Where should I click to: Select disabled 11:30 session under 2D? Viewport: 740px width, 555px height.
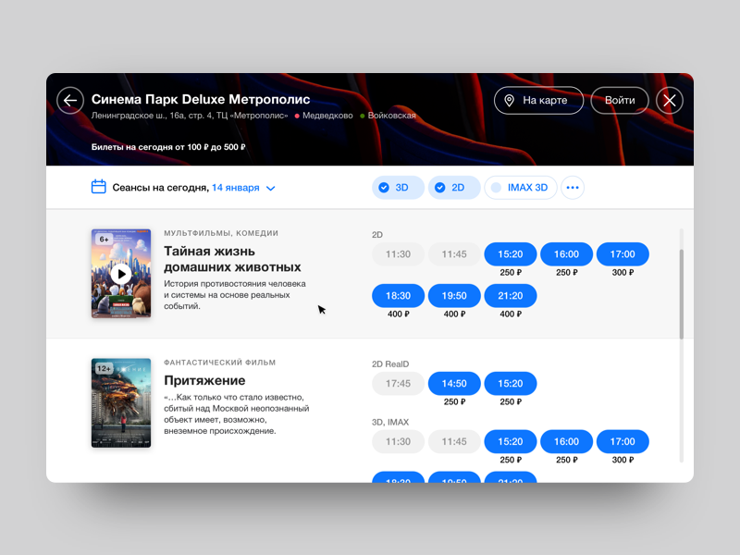point(398,254)
